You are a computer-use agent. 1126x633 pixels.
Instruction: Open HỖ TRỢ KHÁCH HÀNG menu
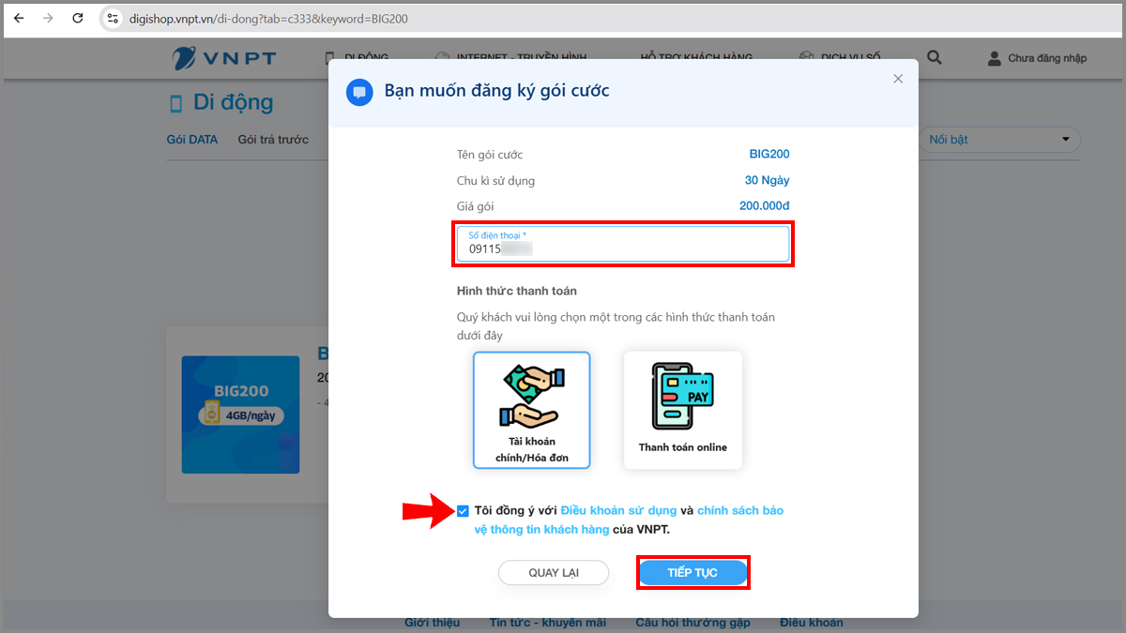(695, 57)
